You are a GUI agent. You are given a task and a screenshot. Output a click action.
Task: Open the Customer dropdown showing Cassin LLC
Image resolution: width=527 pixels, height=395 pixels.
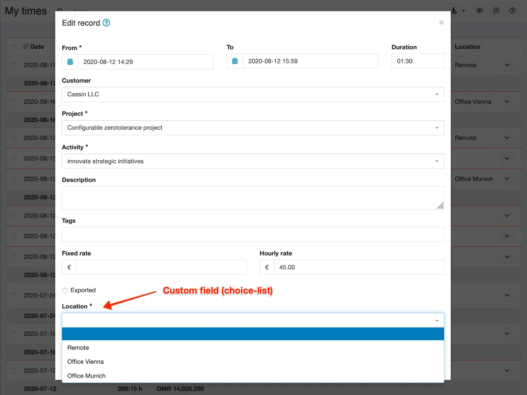tap(253, 94)
